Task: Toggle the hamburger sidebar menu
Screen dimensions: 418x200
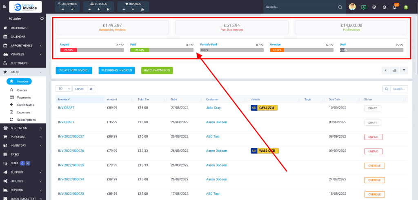Action: [4, 7]
